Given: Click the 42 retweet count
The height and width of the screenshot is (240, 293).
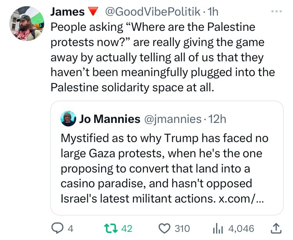Looking at the screenshot, I should pyautogui.click(x=127, y=228).
